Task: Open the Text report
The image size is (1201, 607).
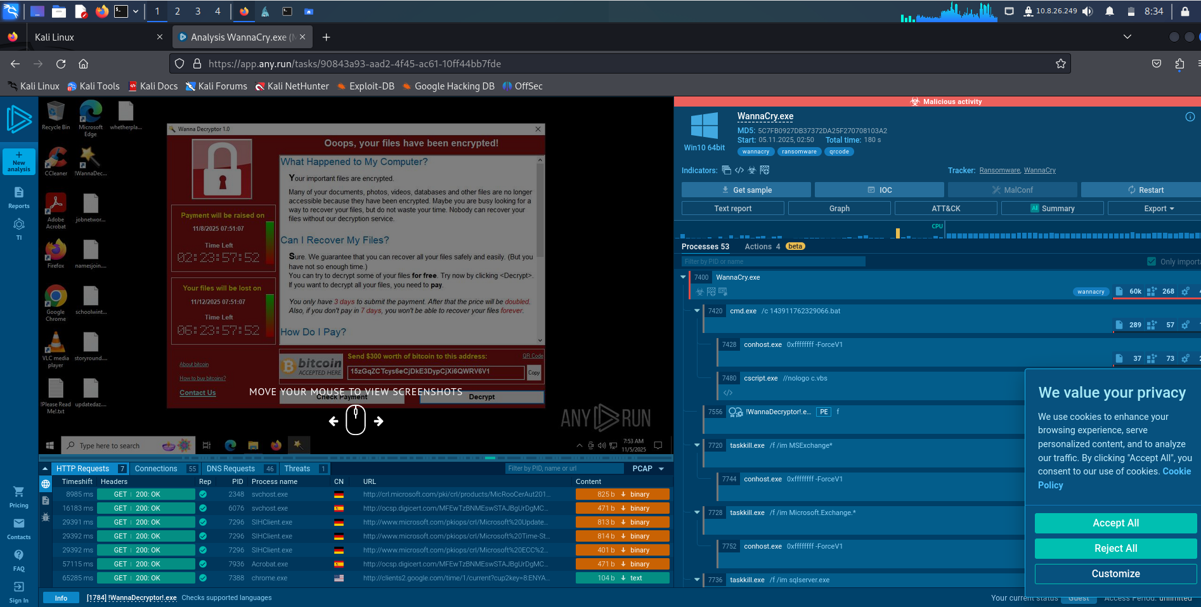Action: tap(733, 208)
